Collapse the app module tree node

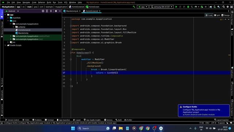(5, 15)
